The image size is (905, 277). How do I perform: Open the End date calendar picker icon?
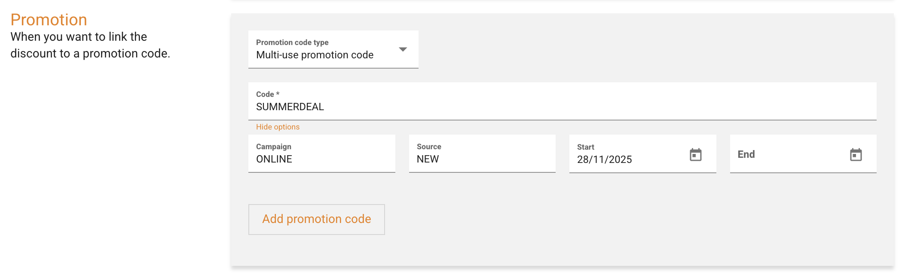[x=856, y=155]
